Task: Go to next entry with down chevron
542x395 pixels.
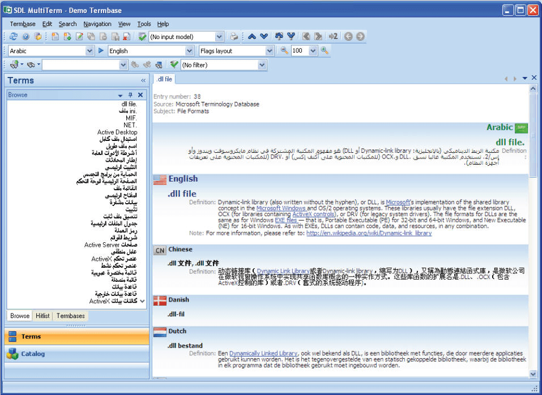Action: [x=264, y=37]
